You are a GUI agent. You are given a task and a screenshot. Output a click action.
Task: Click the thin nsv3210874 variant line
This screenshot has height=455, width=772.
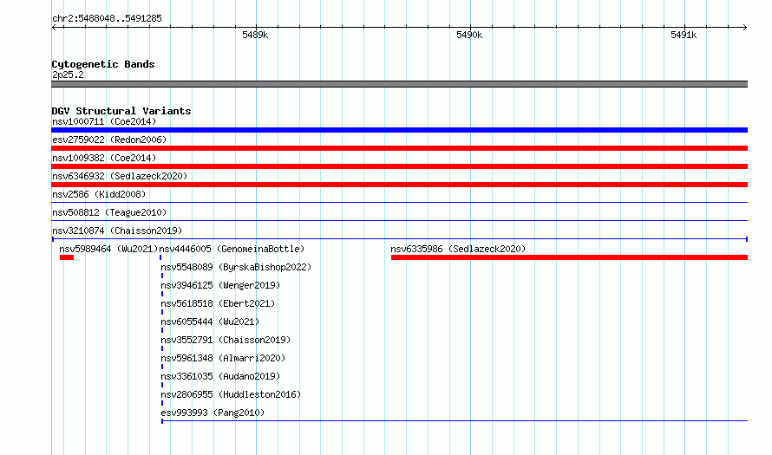point(399,239)
